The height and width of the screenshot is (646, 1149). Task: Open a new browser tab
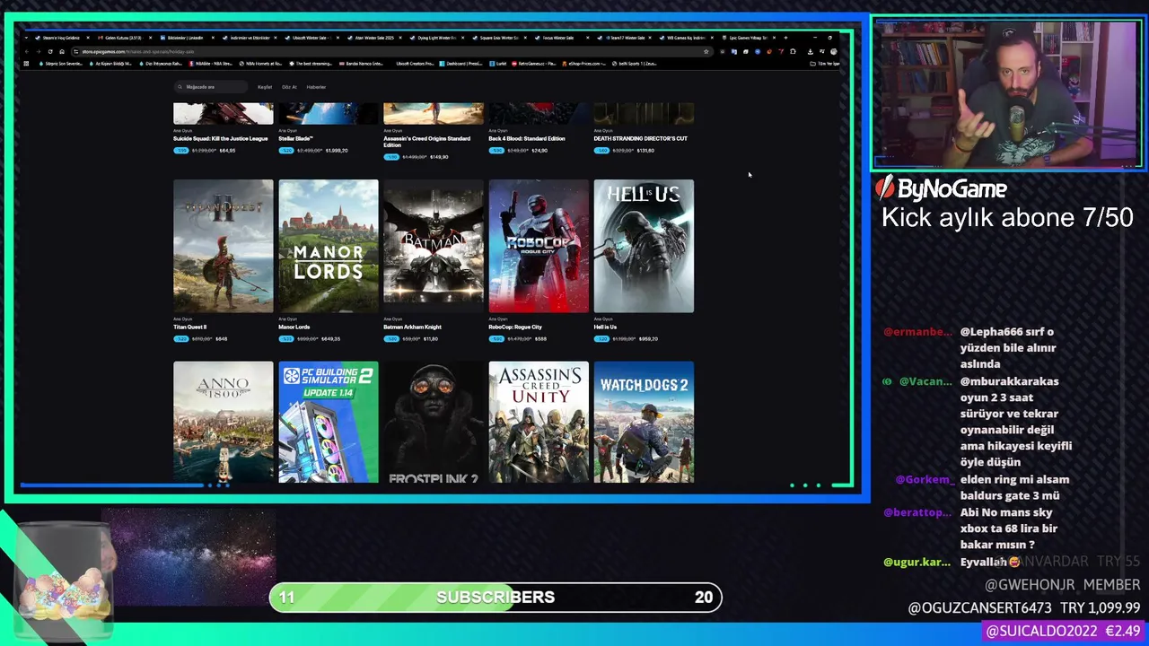pos(785,38)
